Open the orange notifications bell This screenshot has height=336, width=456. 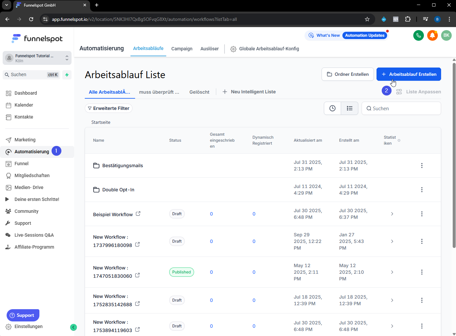click(432, 35)
